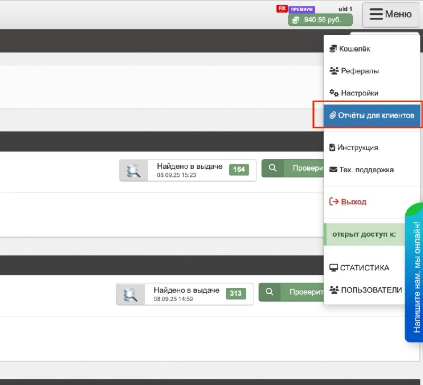Click the Проверить button beside the 164 result
The width and height of the screenshot is (423, 385).
tap(292, 168)
